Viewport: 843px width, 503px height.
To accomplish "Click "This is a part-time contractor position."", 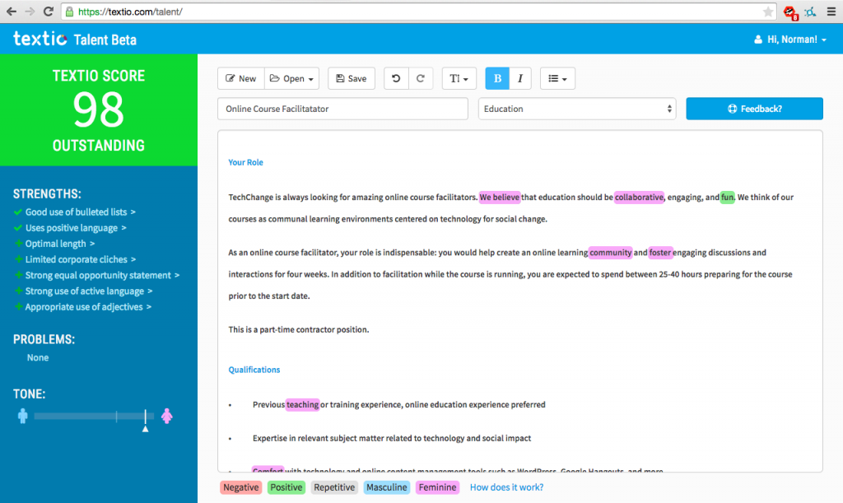I will point(298,329).
